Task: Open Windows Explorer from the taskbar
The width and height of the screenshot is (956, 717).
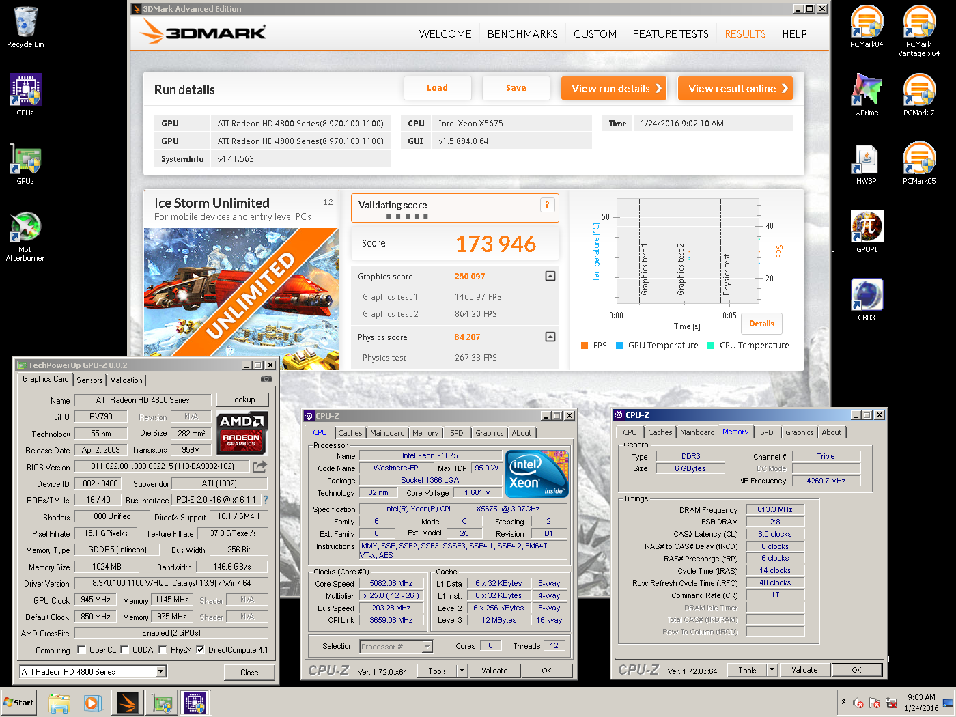Action: 59,703
